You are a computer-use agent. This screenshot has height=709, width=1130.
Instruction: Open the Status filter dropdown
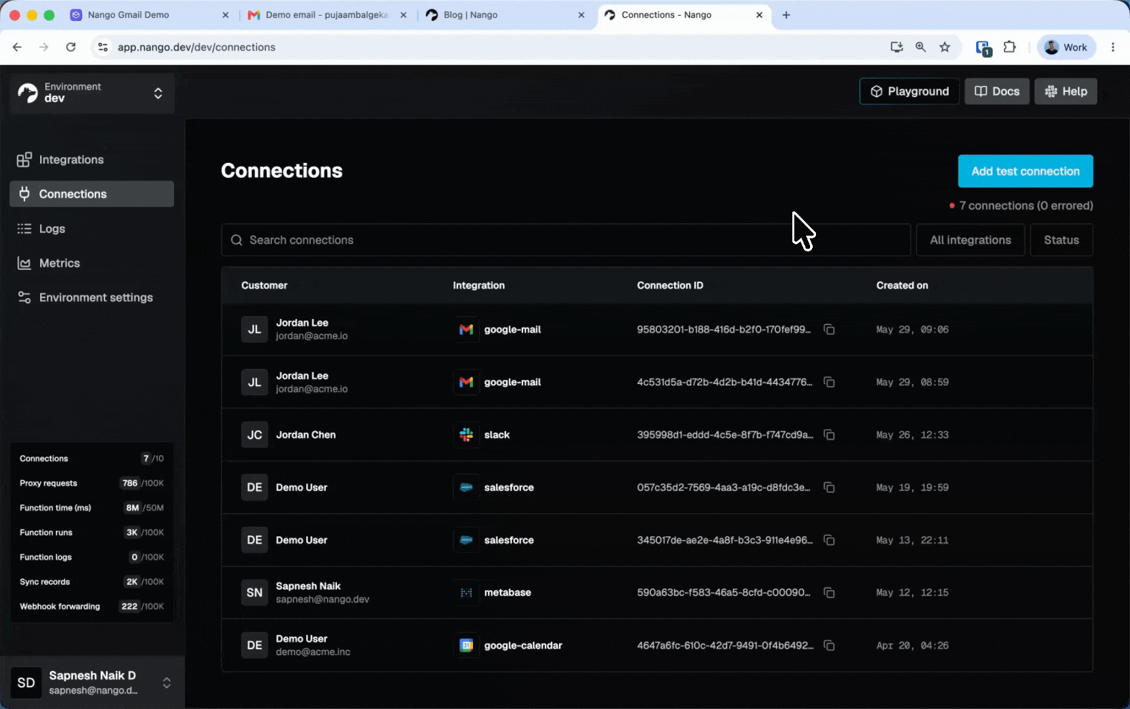point(1062,240)
